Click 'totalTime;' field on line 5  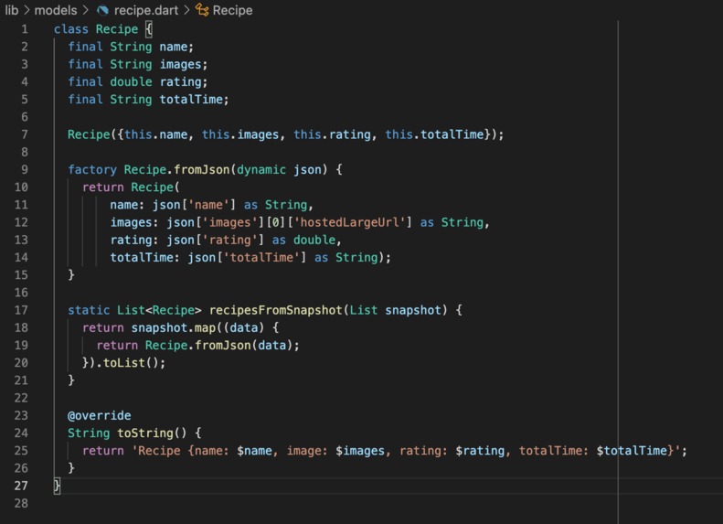pos(194,99)
